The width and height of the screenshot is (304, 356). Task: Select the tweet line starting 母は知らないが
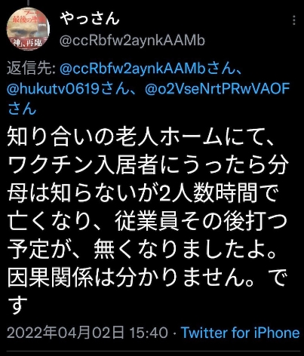143,193
